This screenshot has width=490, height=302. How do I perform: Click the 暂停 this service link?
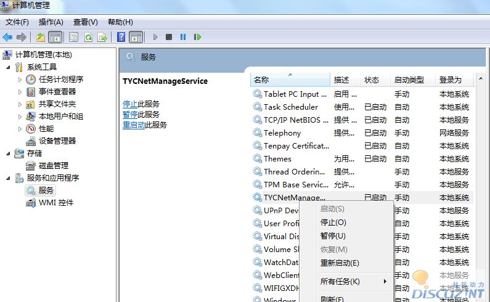pos(130,115)
